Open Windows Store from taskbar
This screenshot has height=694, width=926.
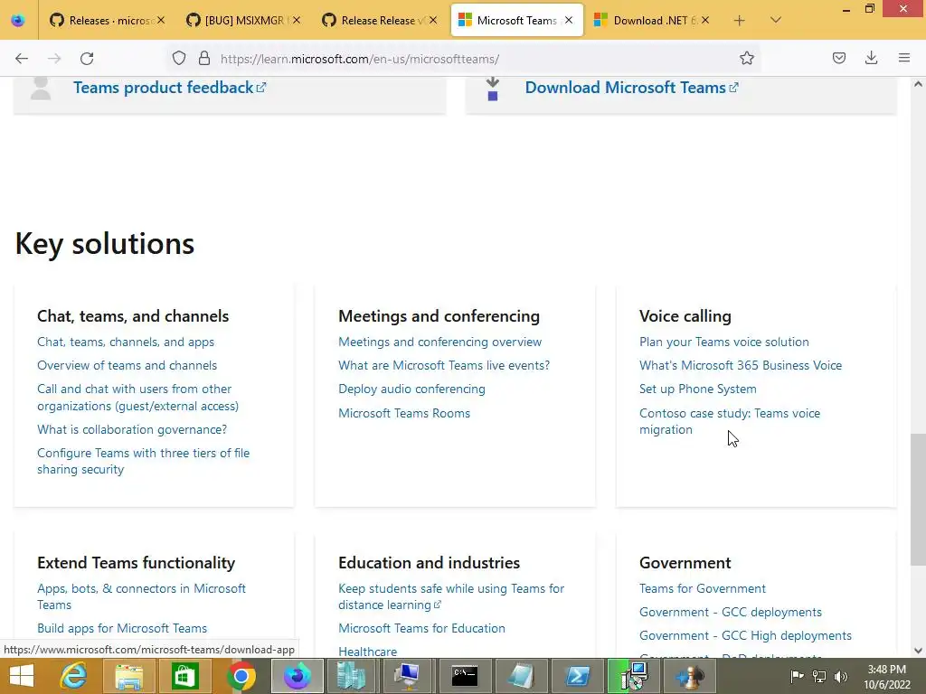[x=184, y=676]
